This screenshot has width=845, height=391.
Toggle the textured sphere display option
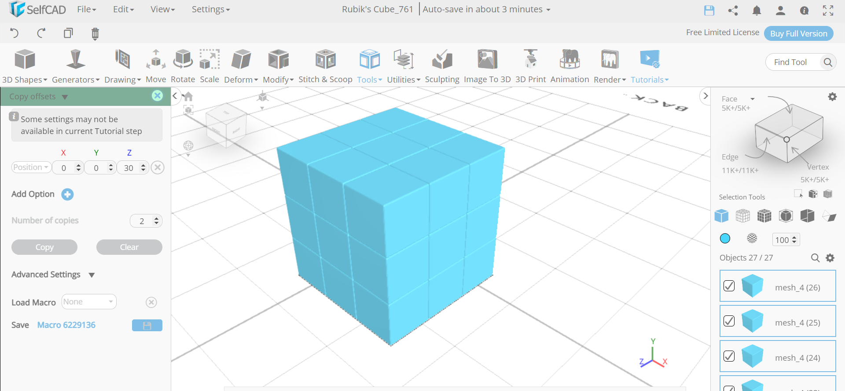(752, 238)
